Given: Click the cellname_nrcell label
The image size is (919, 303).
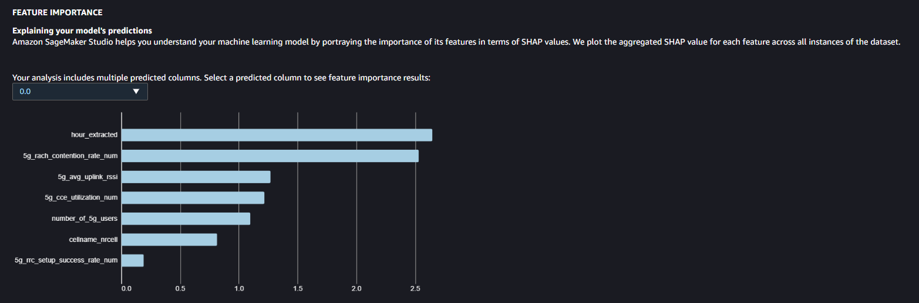Looking at the screenshot, I should click(93, 240).
